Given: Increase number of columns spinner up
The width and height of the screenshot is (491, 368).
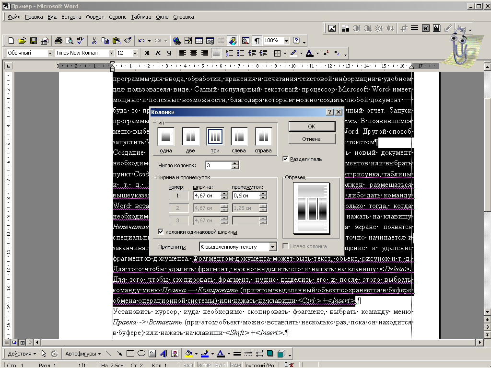Looking at the screenshot, I should (235, 163).
